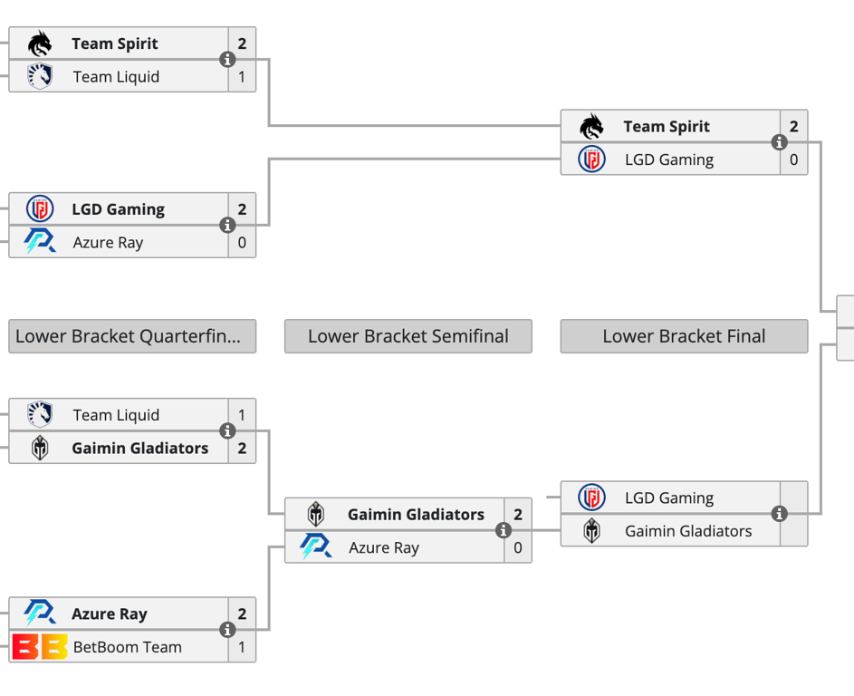Click Azure Ray name in the LGD Gaming match
This screenshot has height=696, width=854.
(x=108, y=243)
